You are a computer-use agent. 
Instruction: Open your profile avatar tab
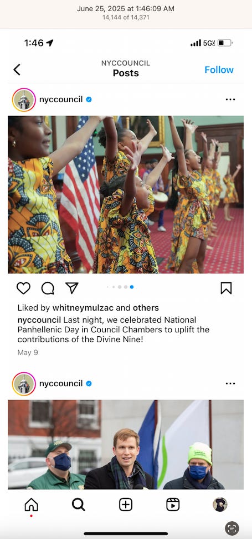point(220,505)
